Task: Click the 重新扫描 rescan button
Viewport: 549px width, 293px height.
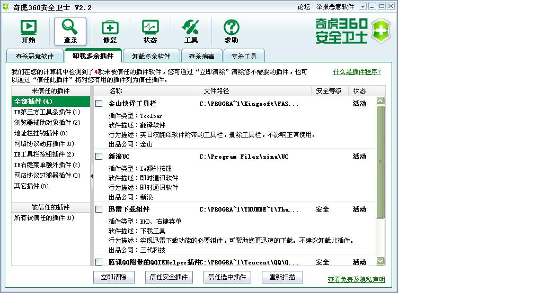Action: point(282,277)
